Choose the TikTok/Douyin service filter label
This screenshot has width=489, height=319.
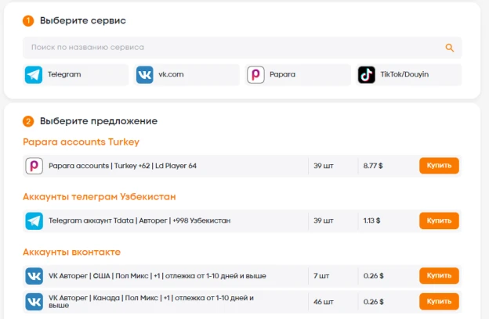[404, 74]
